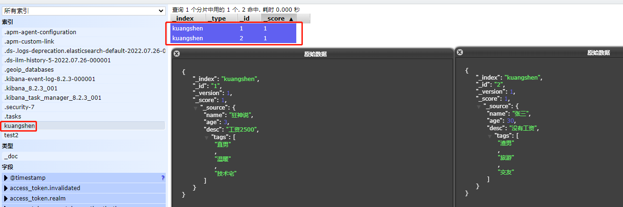Sort results by the _id column header
Screen dimensions: 623x207
click(x=249, y=19)
